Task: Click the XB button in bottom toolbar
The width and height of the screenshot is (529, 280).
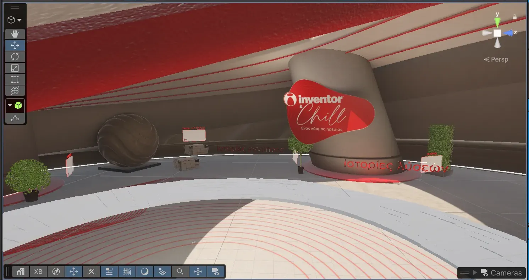Action: (38, 272)
